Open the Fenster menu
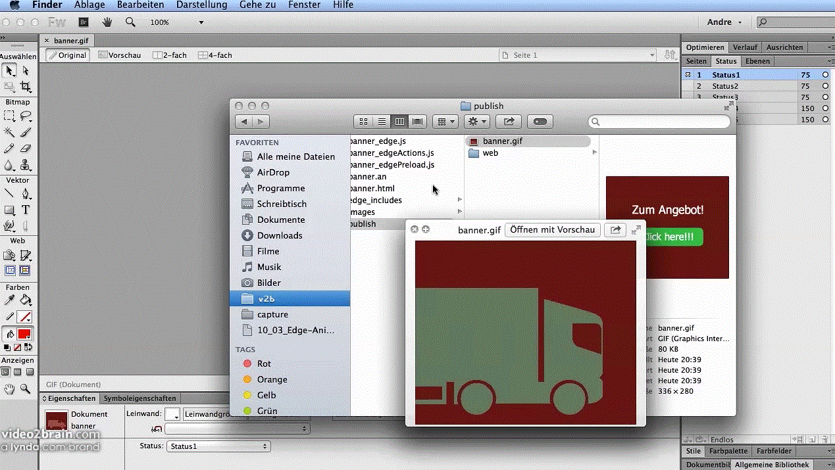This screenshot has width=835, height=470. coord(305,5)
